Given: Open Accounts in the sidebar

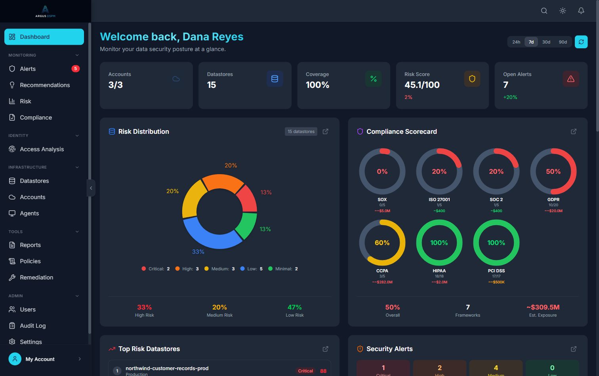Looking at the screenshot, I should tap(44, 197).
